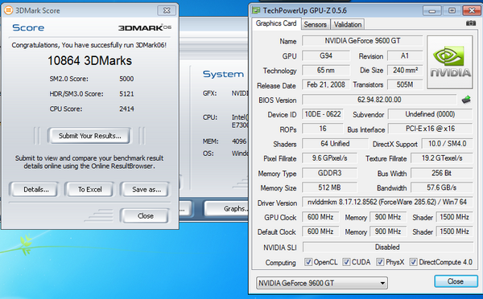This screenshot has height=299, width=483.
Task: Open the NVIDIA GeForce 9600 GT dropdown
Action: 321,283
